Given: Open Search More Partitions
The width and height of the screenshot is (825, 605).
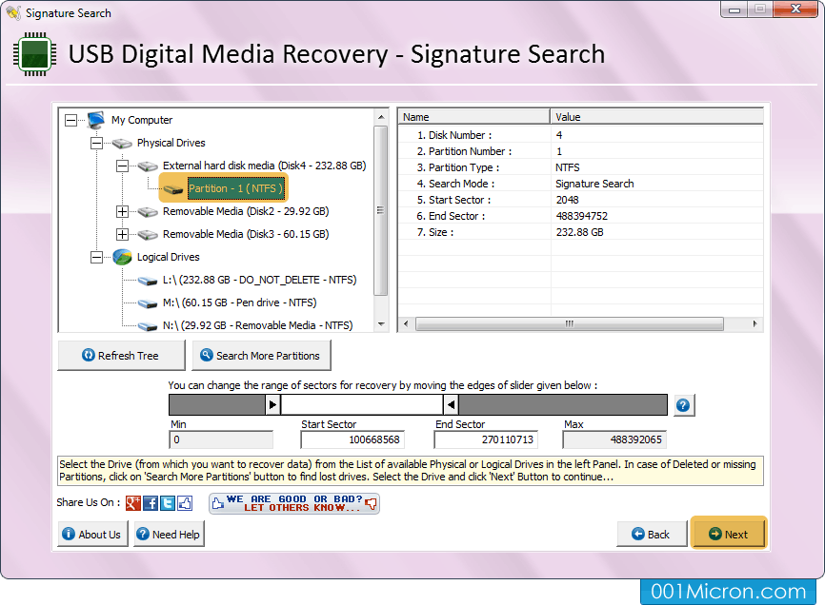Looking at the screenshot, I should [x=261, y=355].
